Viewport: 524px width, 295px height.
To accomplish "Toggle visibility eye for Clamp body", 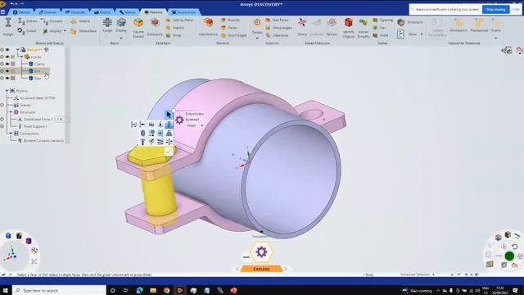I will click(x=7, y=64).
